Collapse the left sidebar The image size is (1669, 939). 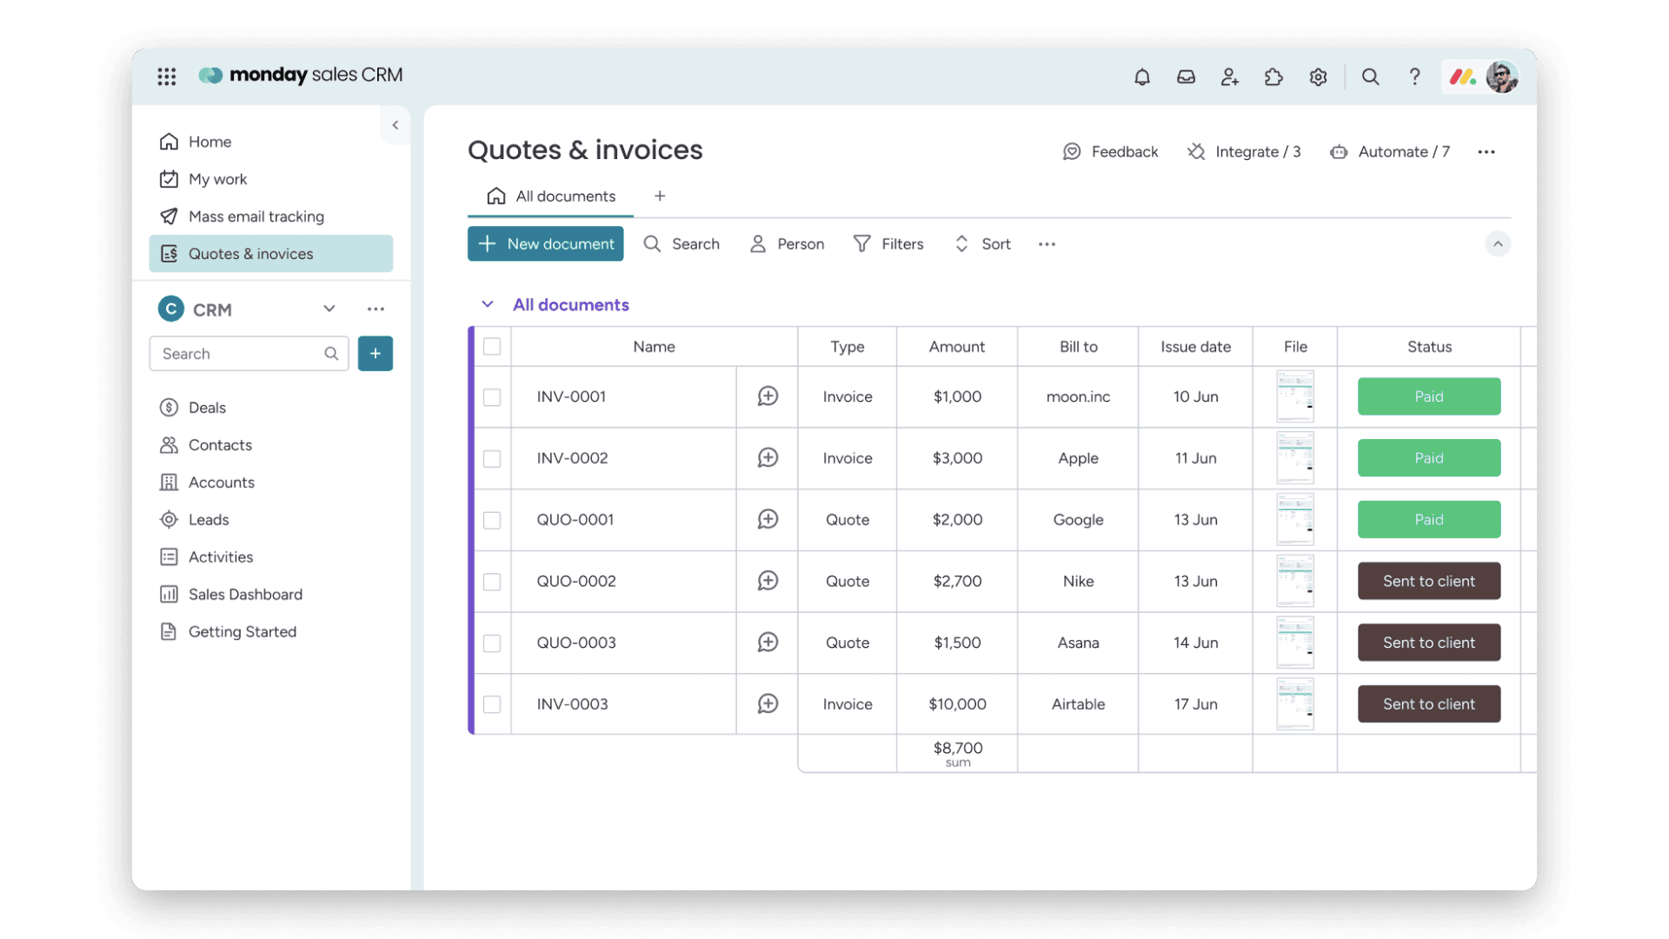tap(396, 125)
